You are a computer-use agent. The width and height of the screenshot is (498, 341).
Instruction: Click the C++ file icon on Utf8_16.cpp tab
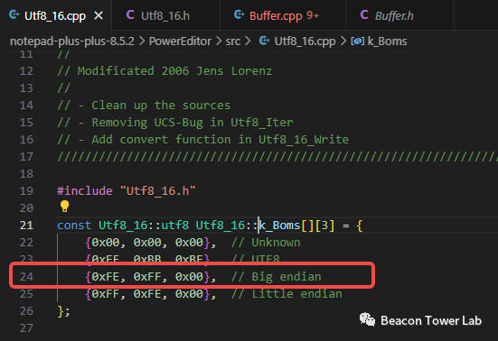[x=14, y=14]
